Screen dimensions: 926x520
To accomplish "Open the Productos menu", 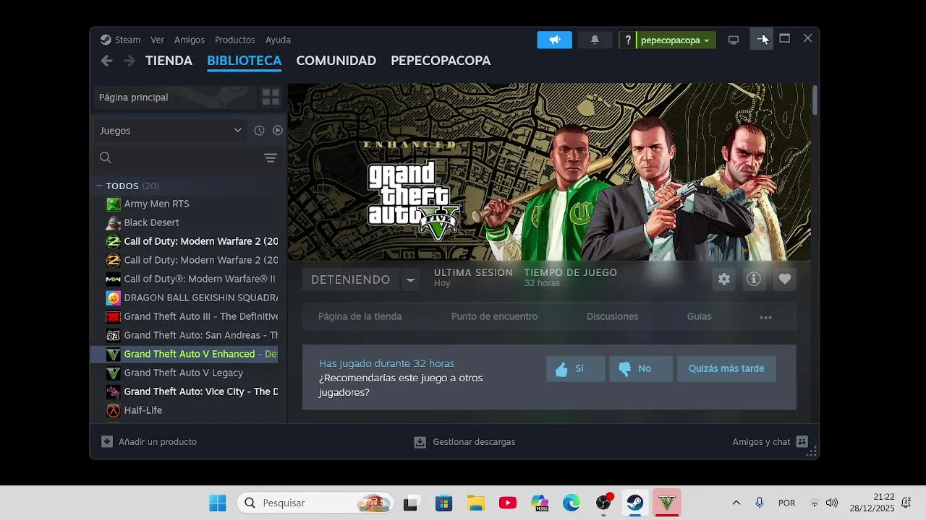I will [234, 40].
